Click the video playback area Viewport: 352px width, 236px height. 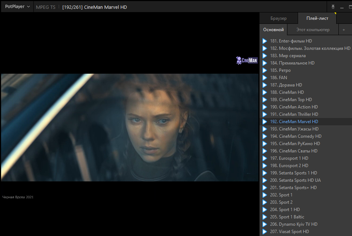pyautogui.click(x=130, y=124)
